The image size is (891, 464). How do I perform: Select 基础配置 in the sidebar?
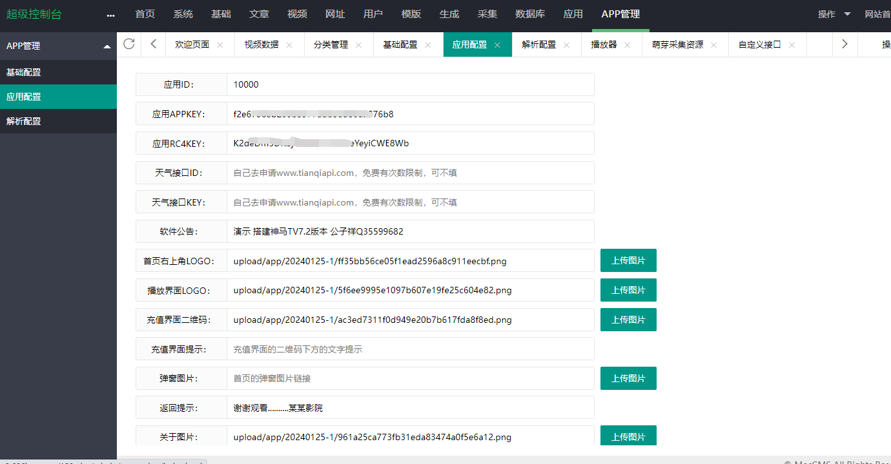pos(24,72)
